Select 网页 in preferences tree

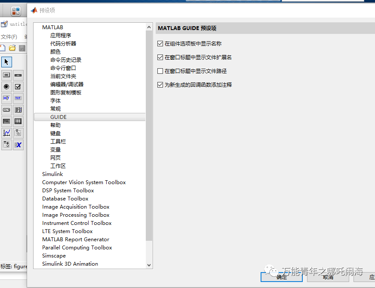point(55,158)
